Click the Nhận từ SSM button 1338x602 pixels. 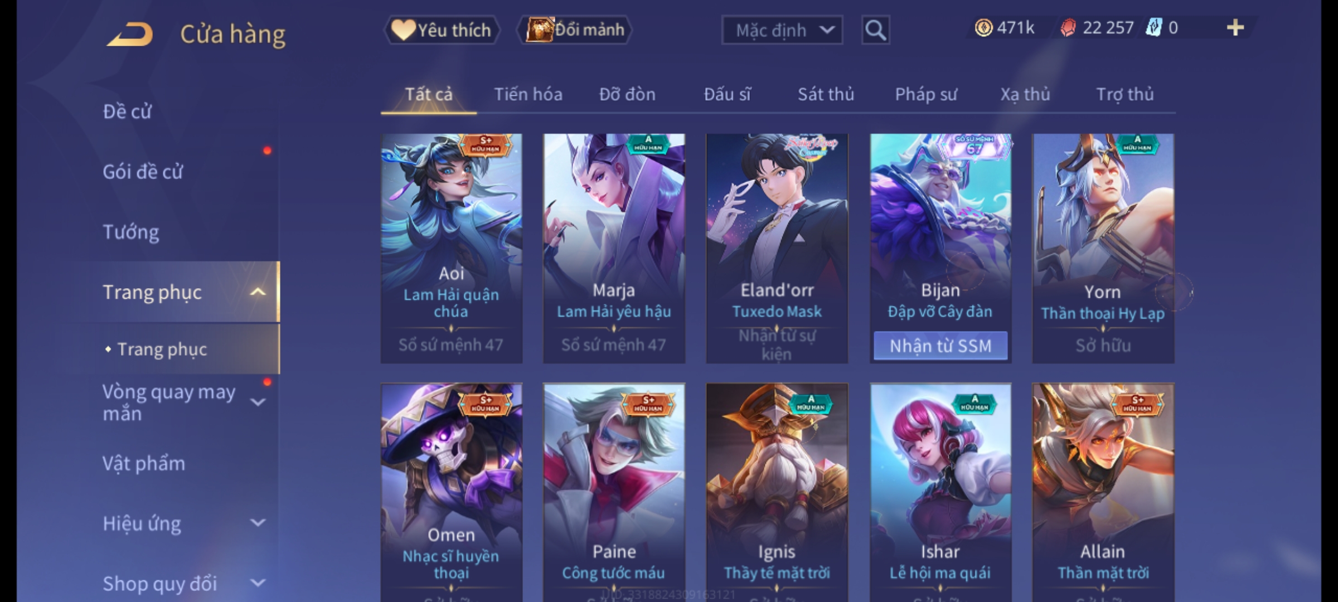tap(941, 346)
